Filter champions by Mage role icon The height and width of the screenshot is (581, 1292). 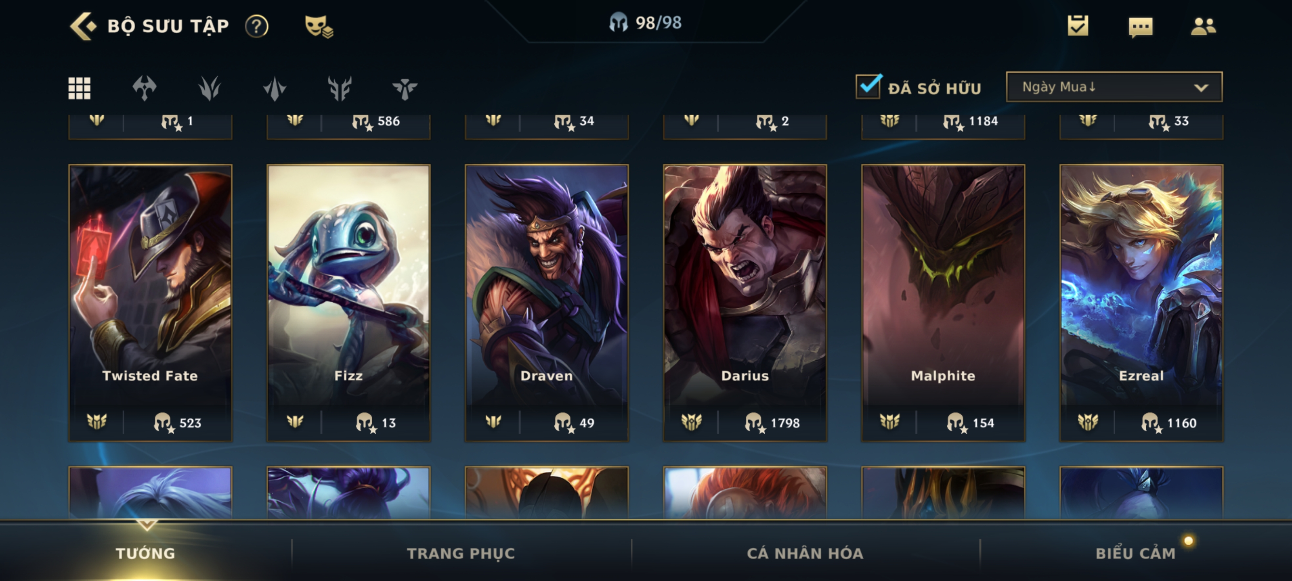[x=210, y=88]
